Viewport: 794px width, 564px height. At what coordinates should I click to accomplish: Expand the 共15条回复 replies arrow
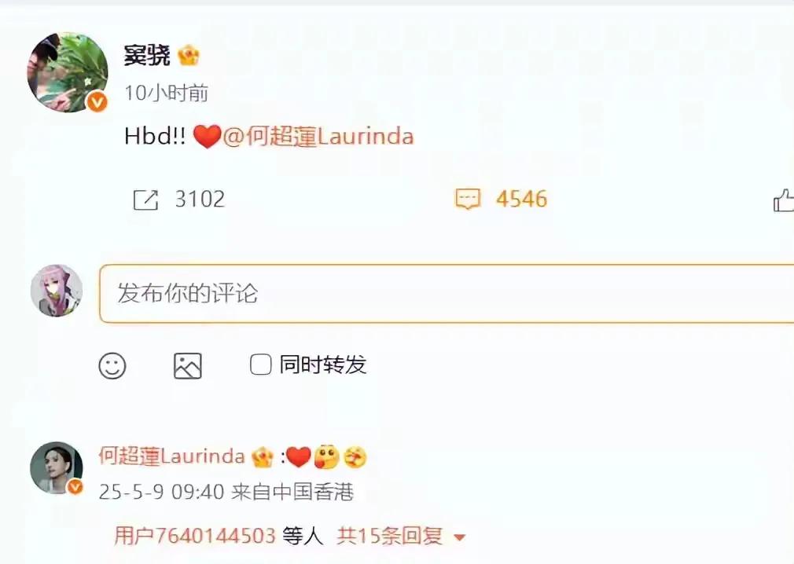459,537
